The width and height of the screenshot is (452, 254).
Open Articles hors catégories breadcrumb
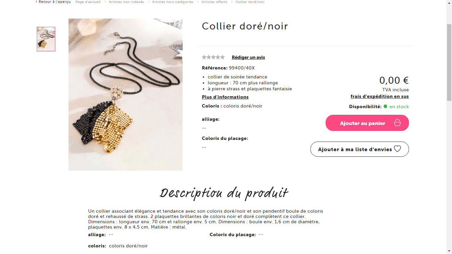173,2
